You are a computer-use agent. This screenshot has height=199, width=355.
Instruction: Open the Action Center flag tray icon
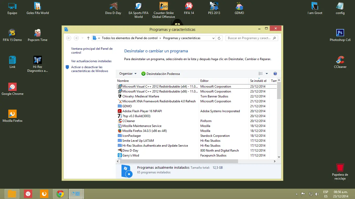(x=303, y=194)
